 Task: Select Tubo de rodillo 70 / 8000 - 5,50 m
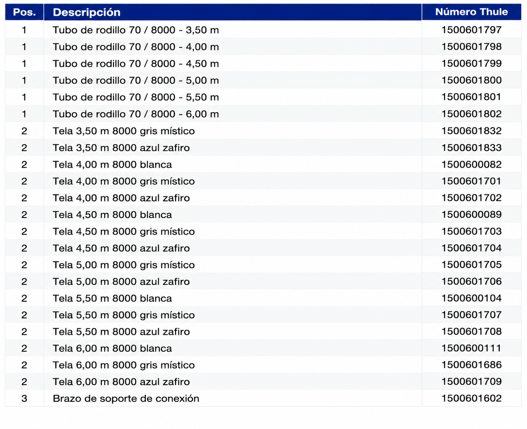[x=136, y=97]
